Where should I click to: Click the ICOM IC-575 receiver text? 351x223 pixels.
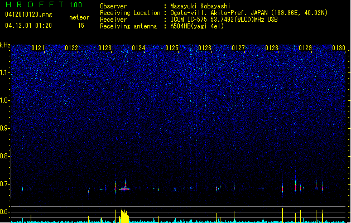coord(224,20)
